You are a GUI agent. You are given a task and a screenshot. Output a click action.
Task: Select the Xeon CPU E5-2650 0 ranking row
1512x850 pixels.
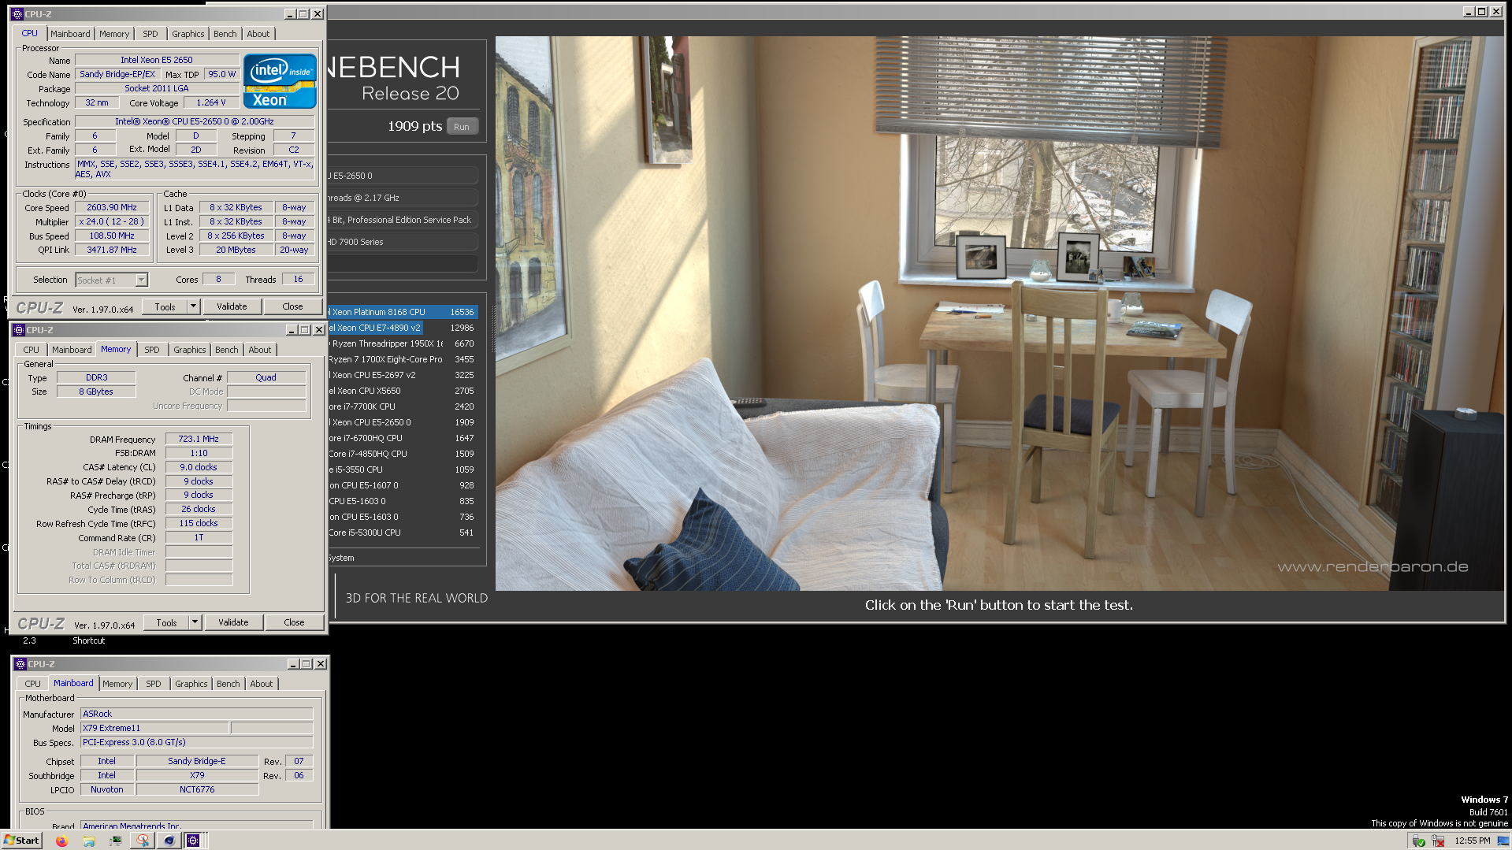pyautogui.click(x=403, y=422)
